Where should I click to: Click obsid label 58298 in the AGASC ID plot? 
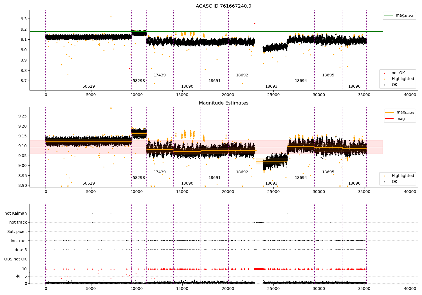[139, 81]
